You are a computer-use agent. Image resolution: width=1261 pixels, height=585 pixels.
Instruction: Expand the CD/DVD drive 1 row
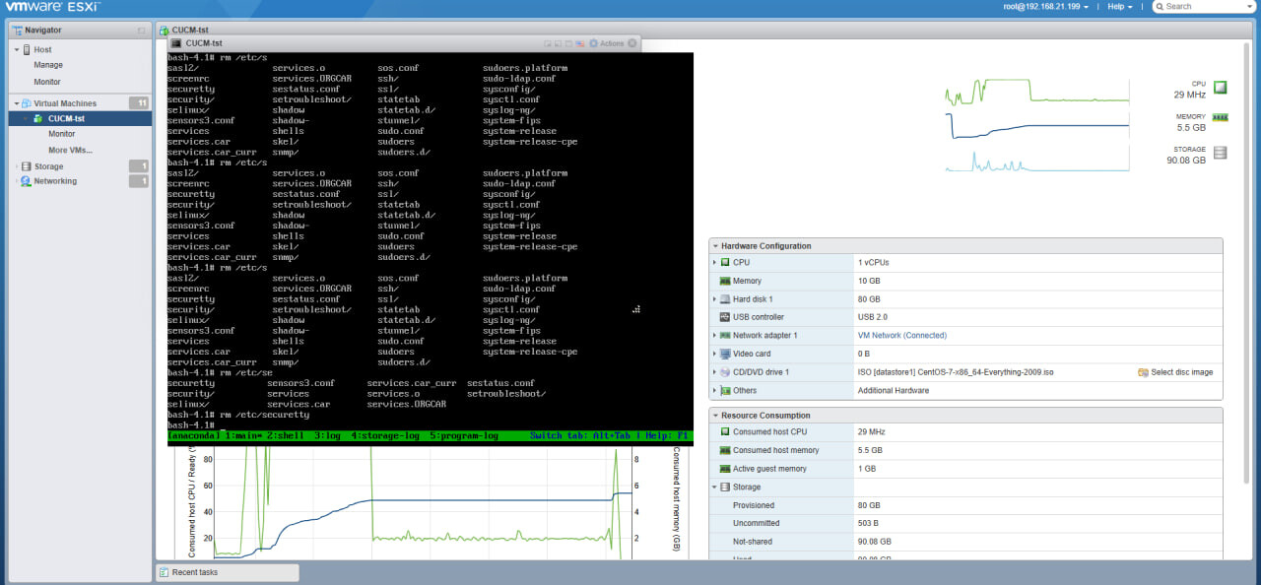(x=714, y=372)
